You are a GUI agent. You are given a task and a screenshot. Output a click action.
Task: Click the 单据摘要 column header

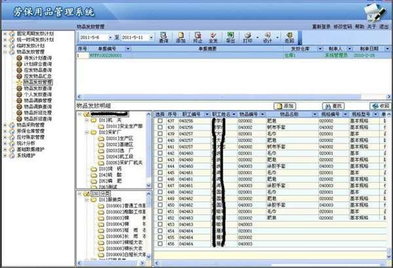pos(207,49)
